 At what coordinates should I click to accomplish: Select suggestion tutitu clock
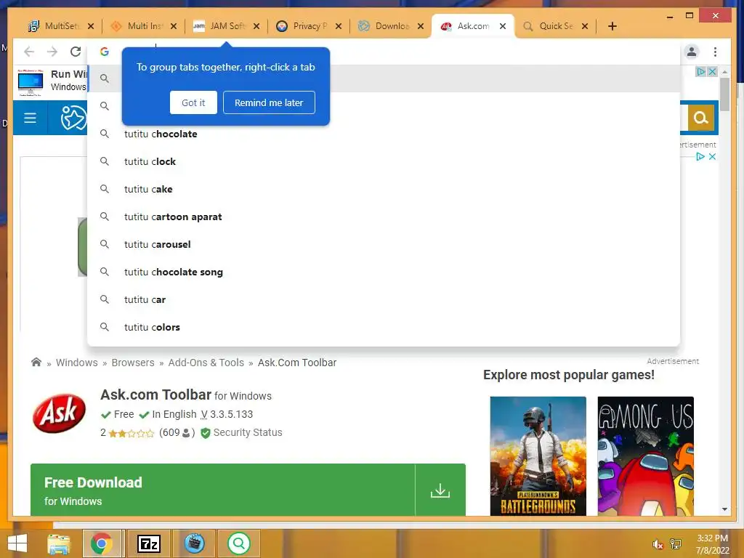(x=384, y=161)
